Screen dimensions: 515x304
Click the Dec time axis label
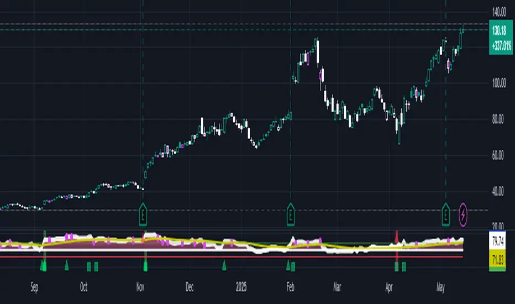(190, 287)
